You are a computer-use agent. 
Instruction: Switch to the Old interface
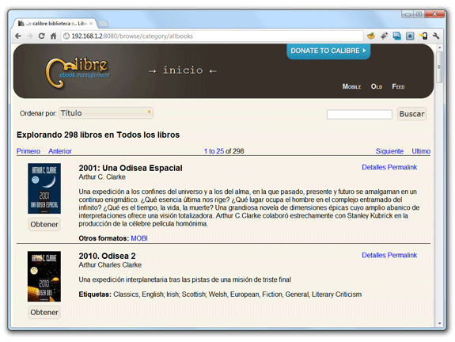pos(377,86)
